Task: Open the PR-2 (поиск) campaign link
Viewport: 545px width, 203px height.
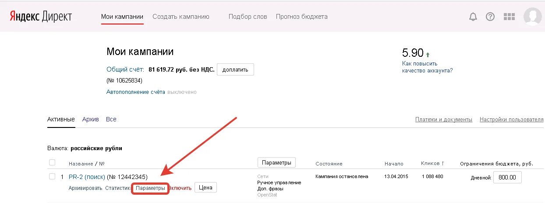Action: [87, 177]
